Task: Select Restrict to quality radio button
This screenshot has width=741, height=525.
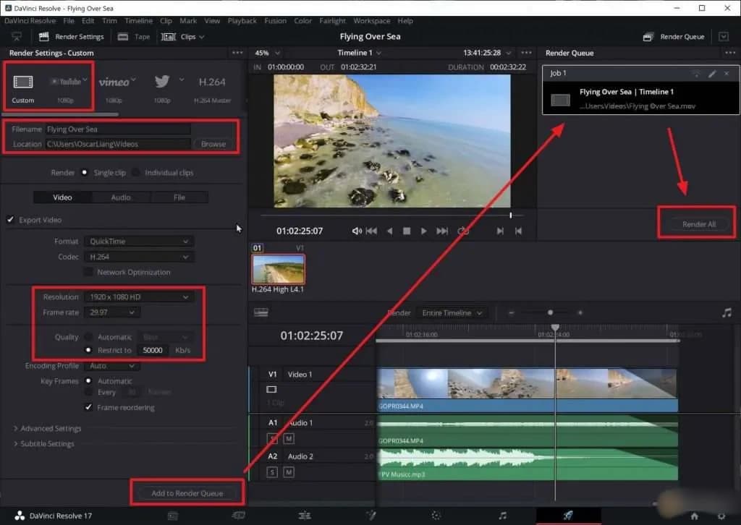Action: coord(88,350)
